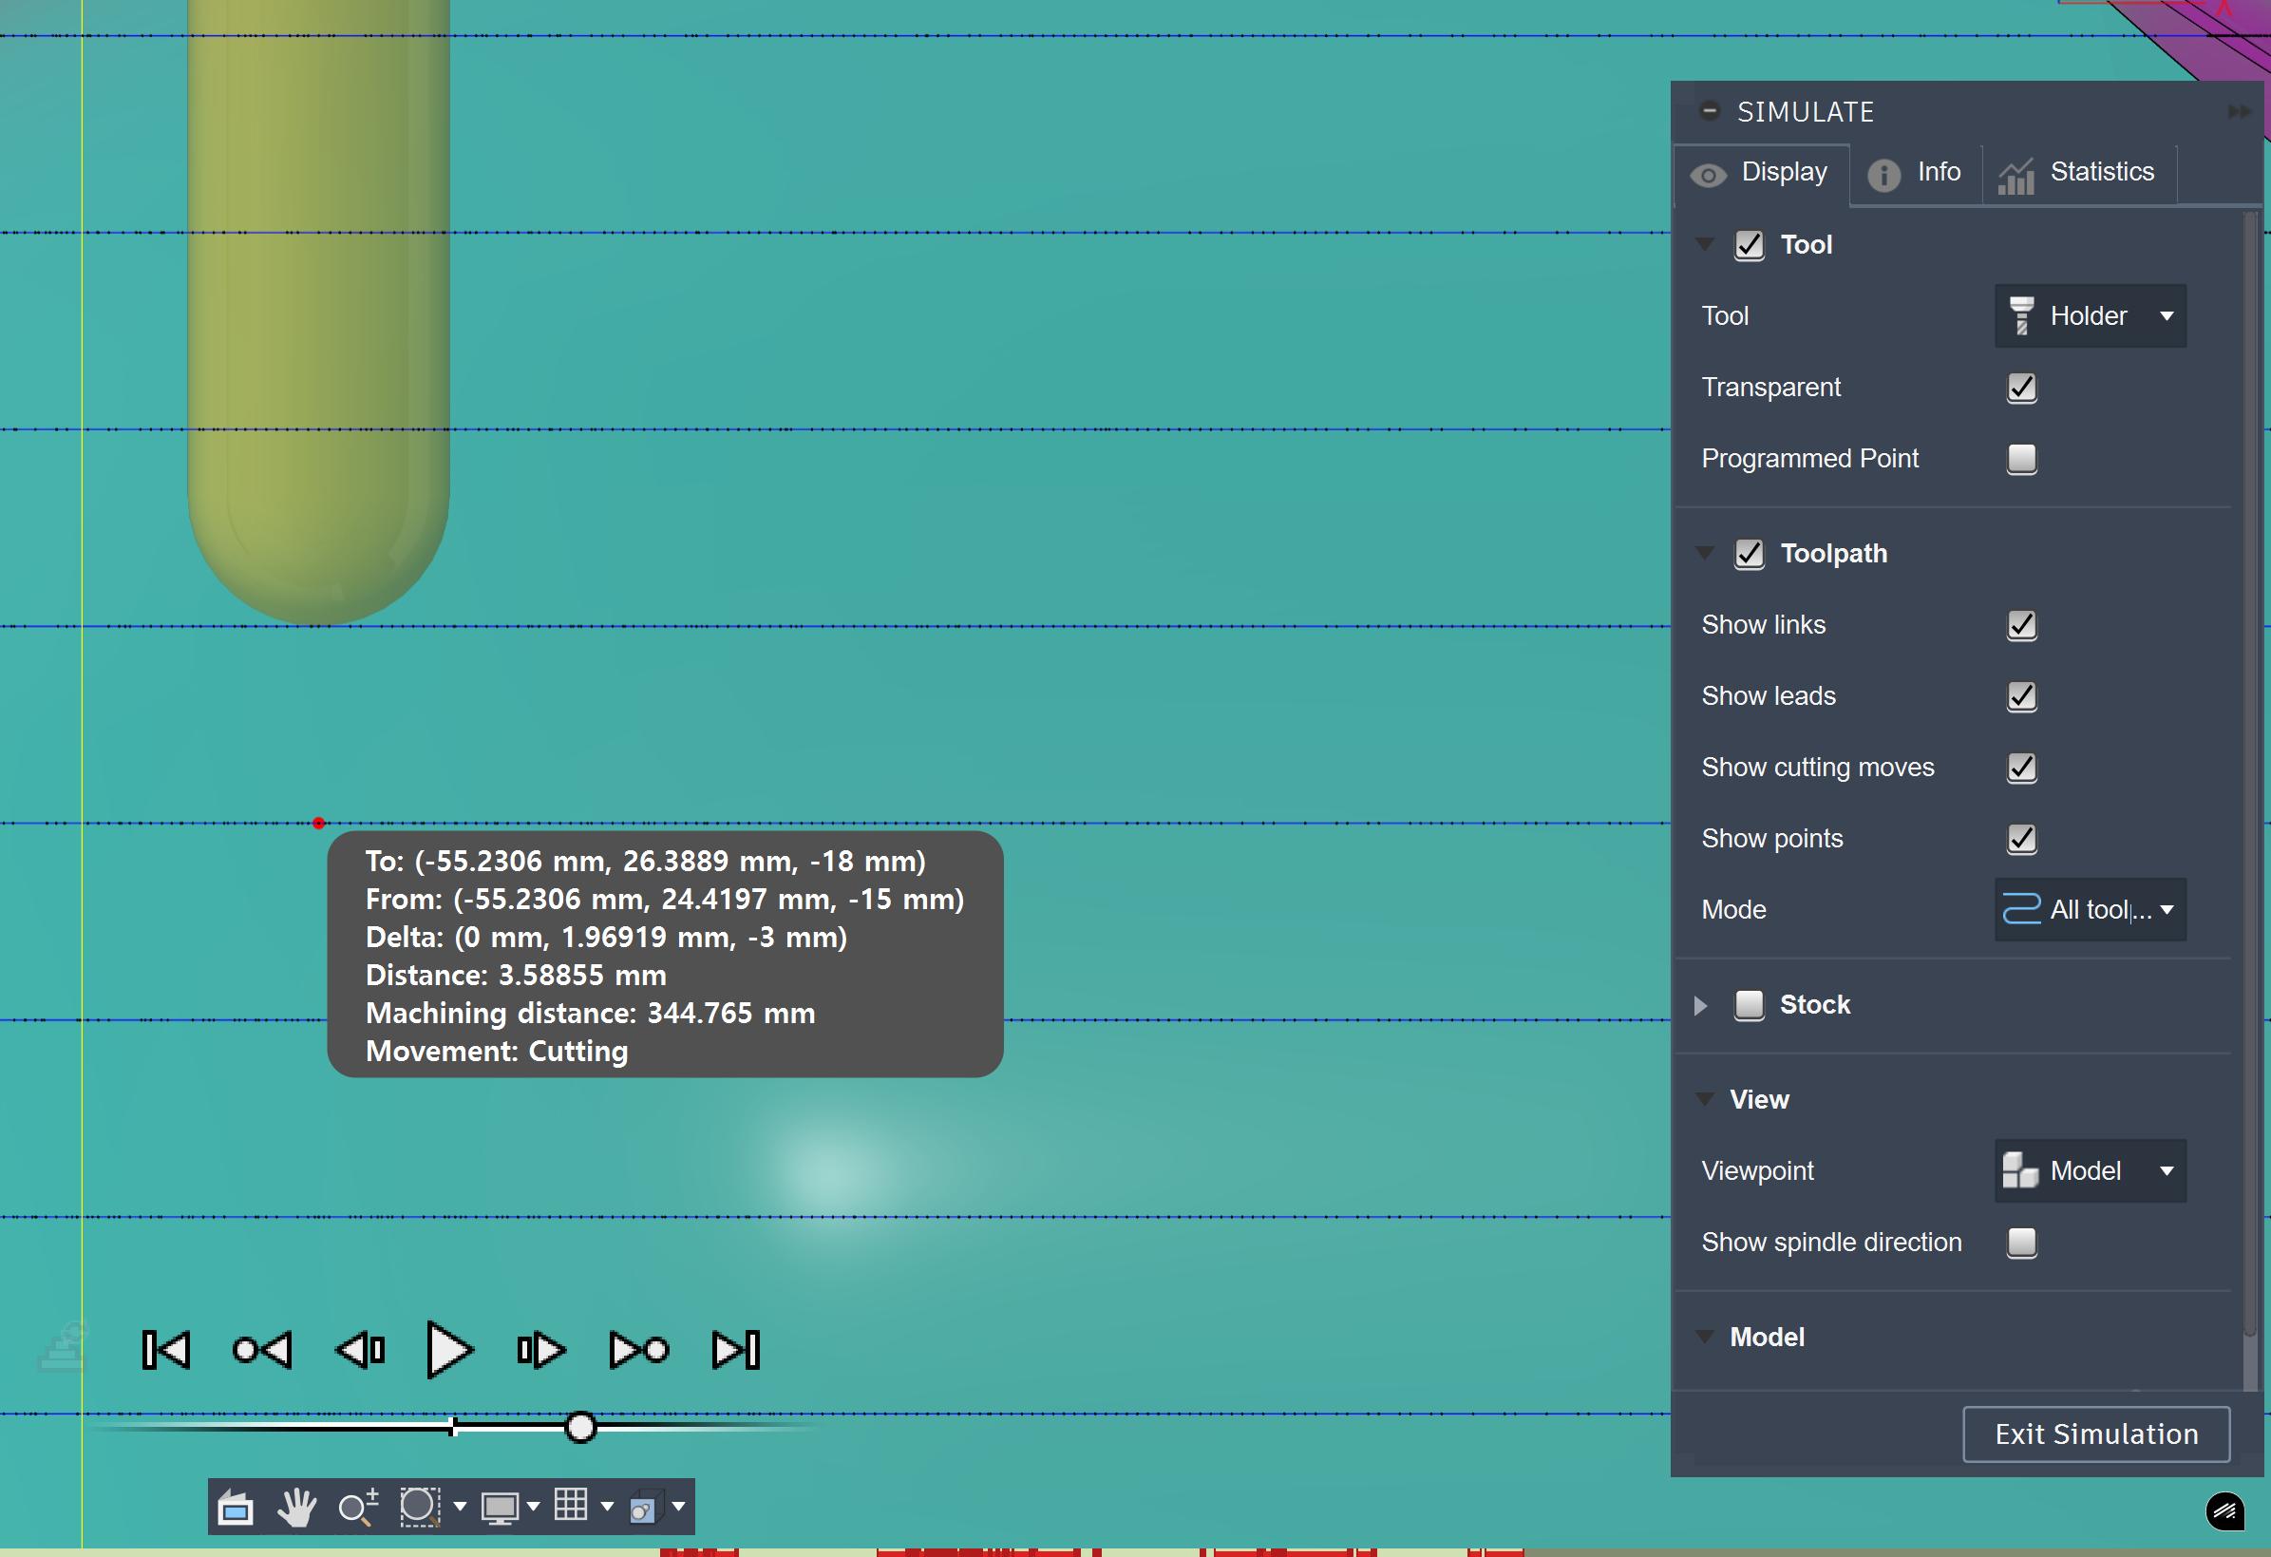This screenshot has width=2271, height=1557.
Task: Open Grid and Snaps settings icon
Action: coord(571,1505)
